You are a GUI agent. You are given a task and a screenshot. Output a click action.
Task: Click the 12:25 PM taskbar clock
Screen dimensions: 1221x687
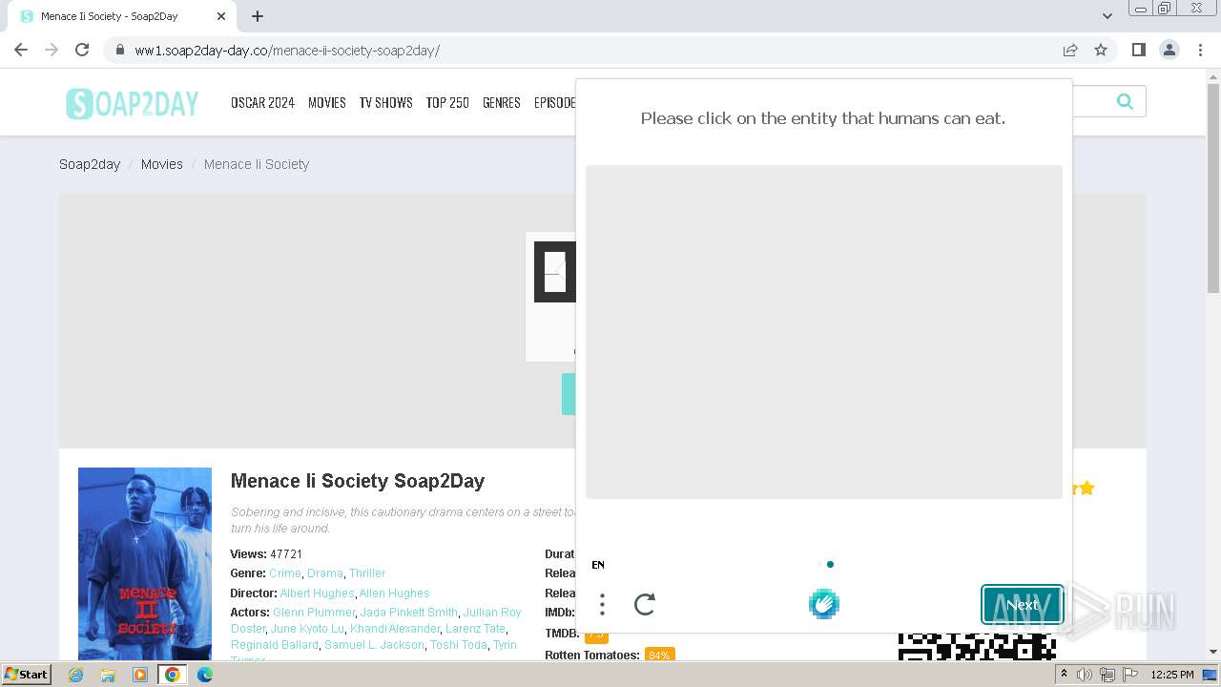[1172, 675]
